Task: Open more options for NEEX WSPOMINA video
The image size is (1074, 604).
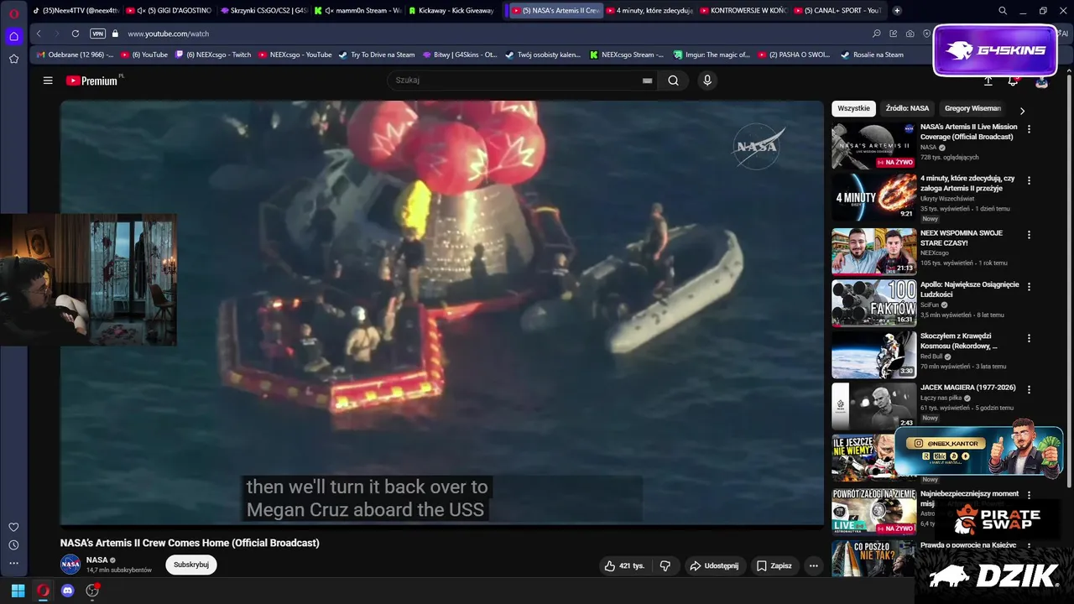Action: [x=1029, y=235]
